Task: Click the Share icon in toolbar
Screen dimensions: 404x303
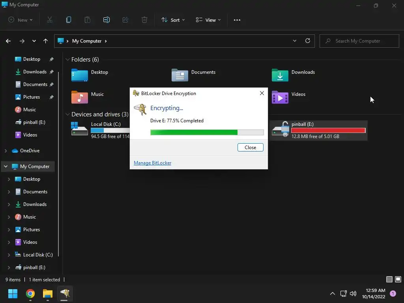Action: point(125,20)
